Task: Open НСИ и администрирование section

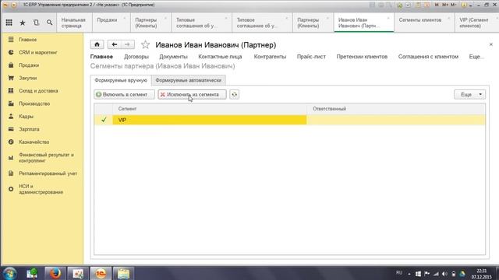Action: point(41,189)
